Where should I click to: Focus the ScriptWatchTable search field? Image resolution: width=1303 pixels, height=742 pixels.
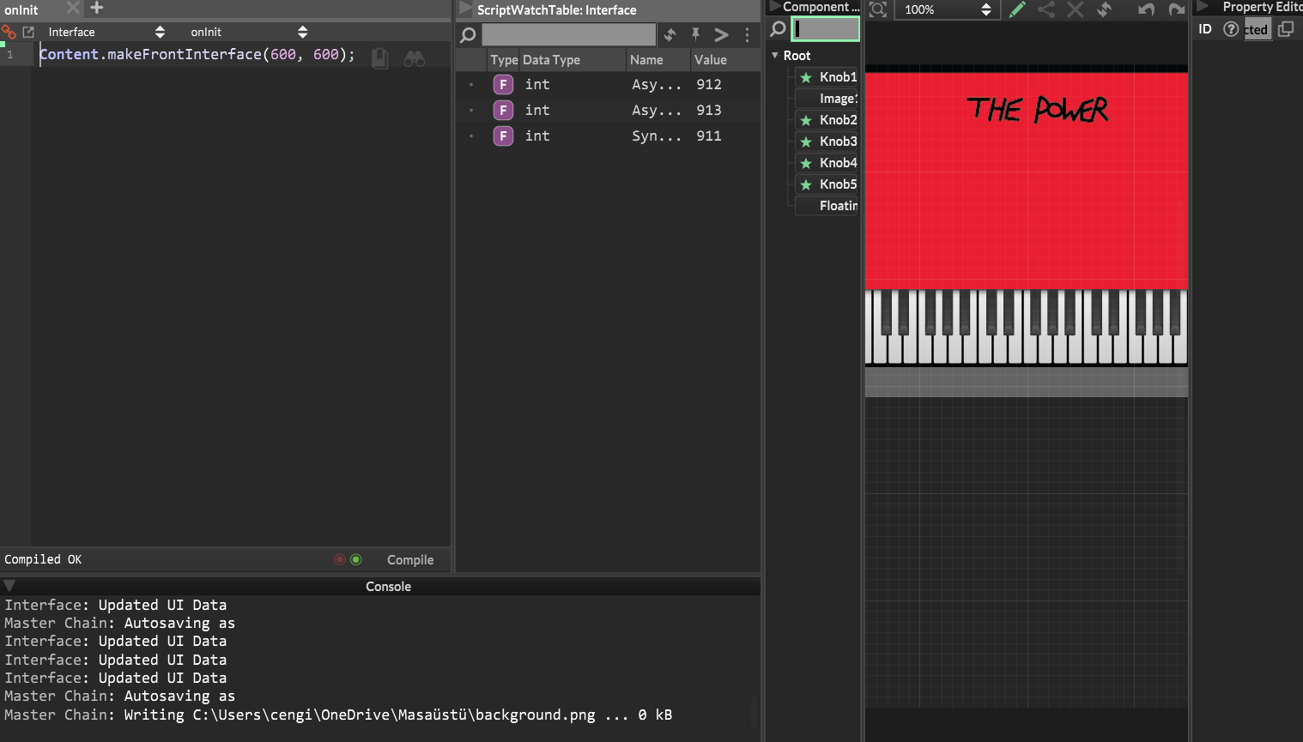569,34
